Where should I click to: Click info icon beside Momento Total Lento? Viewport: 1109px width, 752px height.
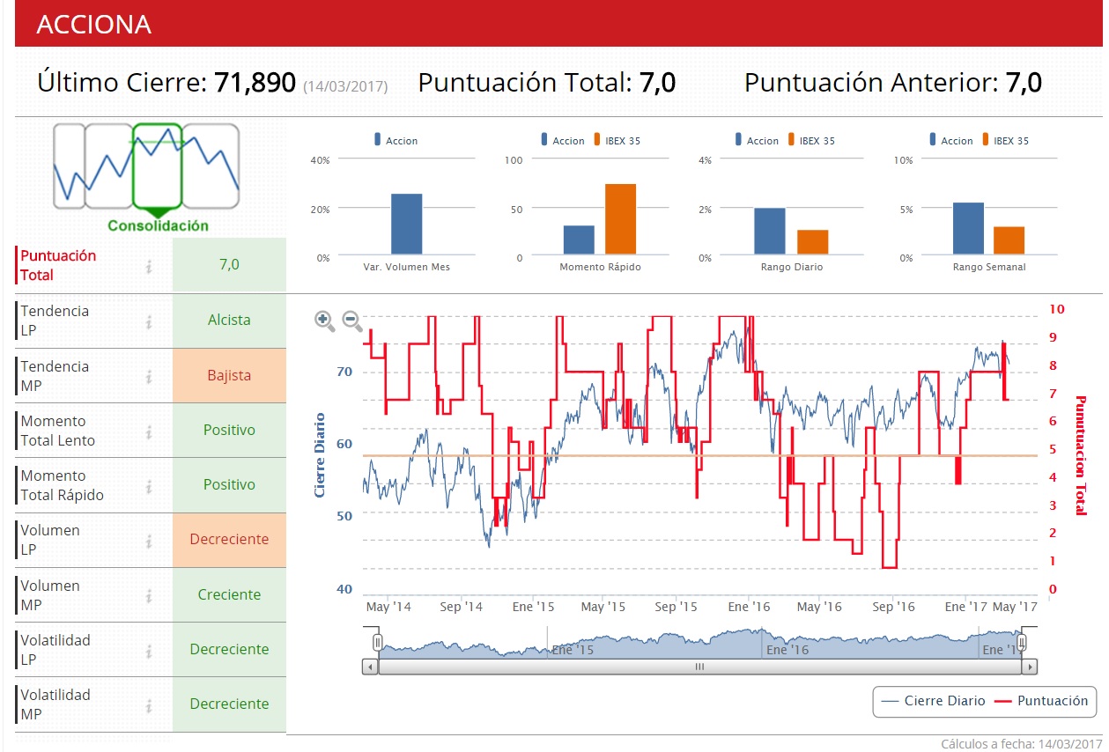pyautogui.click(x=149, y=431)
